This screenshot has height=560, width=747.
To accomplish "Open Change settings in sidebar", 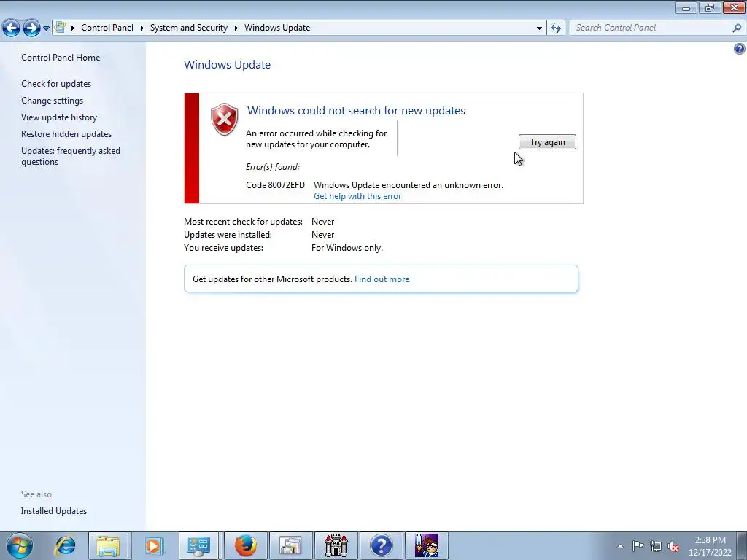I will tap(52, 101).
